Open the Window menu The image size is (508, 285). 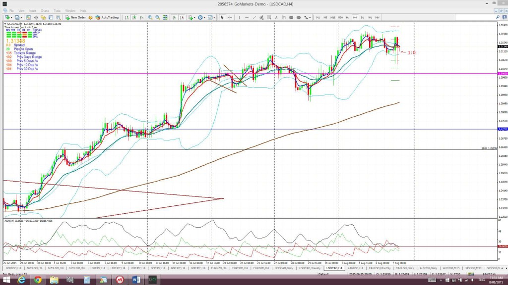click(70, 11)
